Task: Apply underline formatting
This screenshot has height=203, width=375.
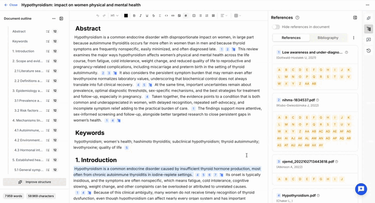Action: pyautogui.click(x=147, y=16)
